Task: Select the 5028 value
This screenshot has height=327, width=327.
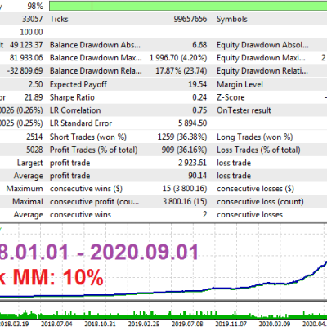Action: click(x=34, y=150)
